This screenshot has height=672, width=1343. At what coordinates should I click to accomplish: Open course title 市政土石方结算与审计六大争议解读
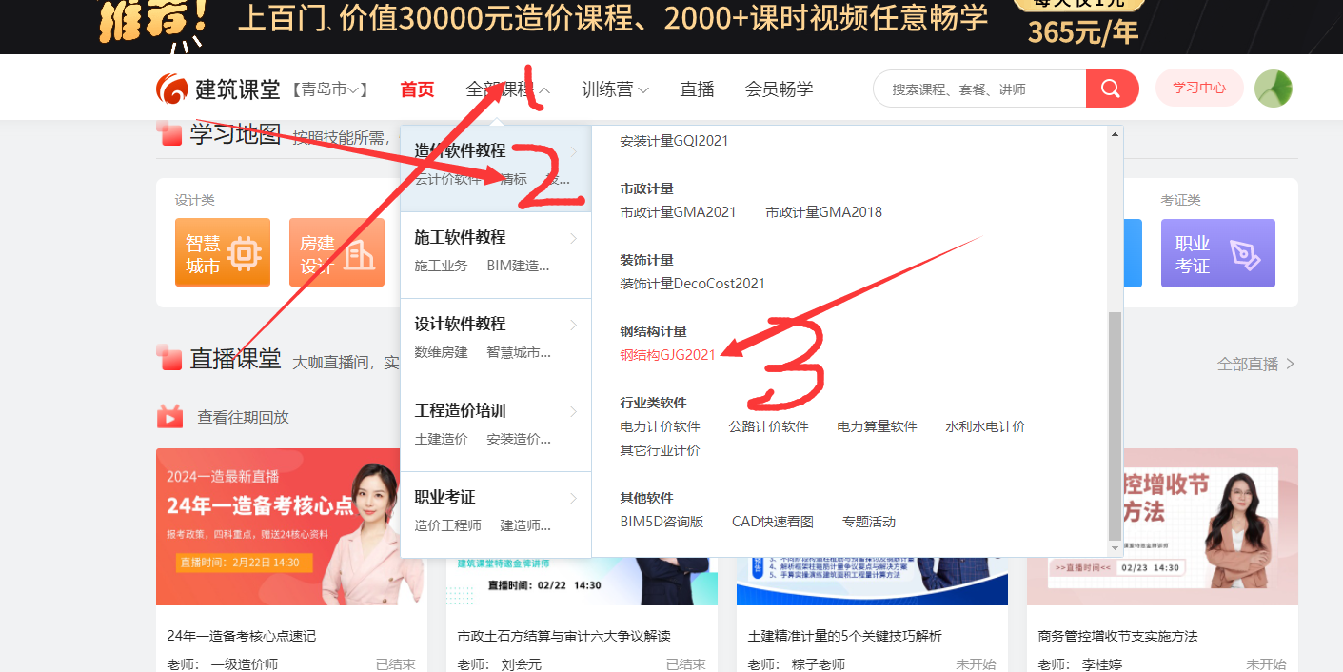pyautogui.click(x=564, y=636)
